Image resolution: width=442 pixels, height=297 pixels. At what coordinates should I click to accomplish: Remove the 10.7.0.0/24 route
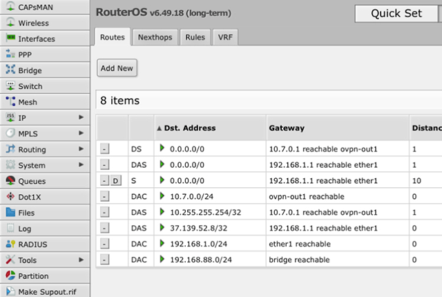pos(104,196)
